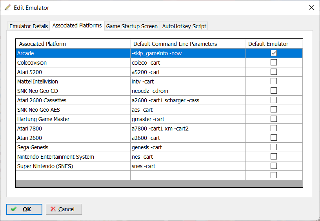Enable Default Emulator for SNK Neo Geo CD
Screen dimensions: 320x221
pyautogui.click(x=274, y=91)
